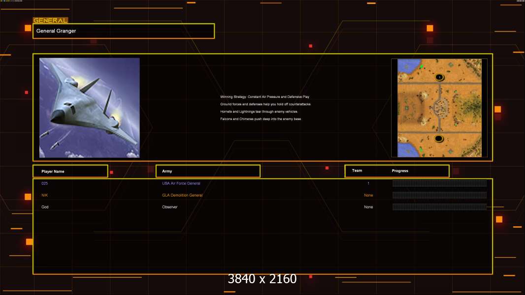Click the General Granger name field
Image resolution: width=525 pixels, height=295 pixels.
point(124,31)
